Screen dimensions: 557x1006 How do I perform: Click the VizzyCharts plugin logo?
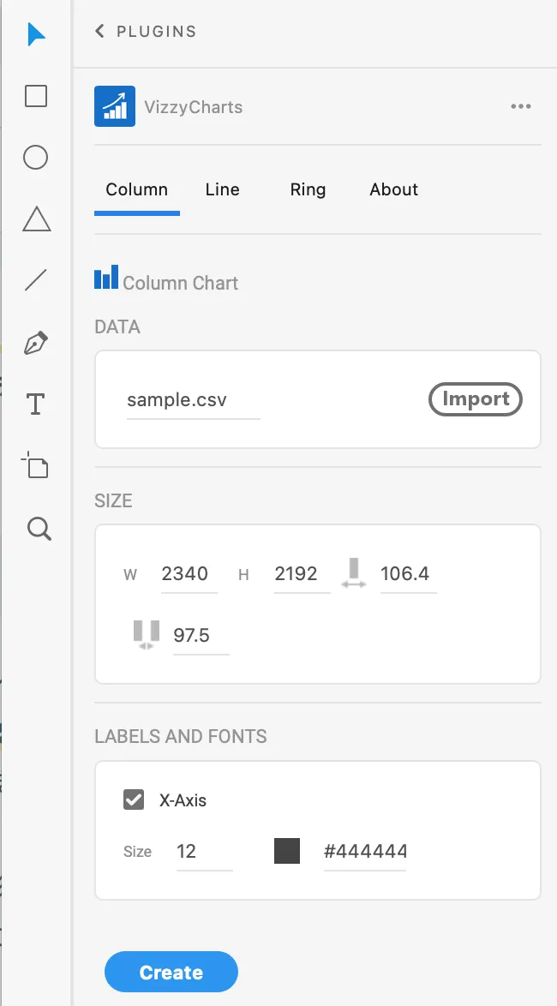[x=115, y=106]
